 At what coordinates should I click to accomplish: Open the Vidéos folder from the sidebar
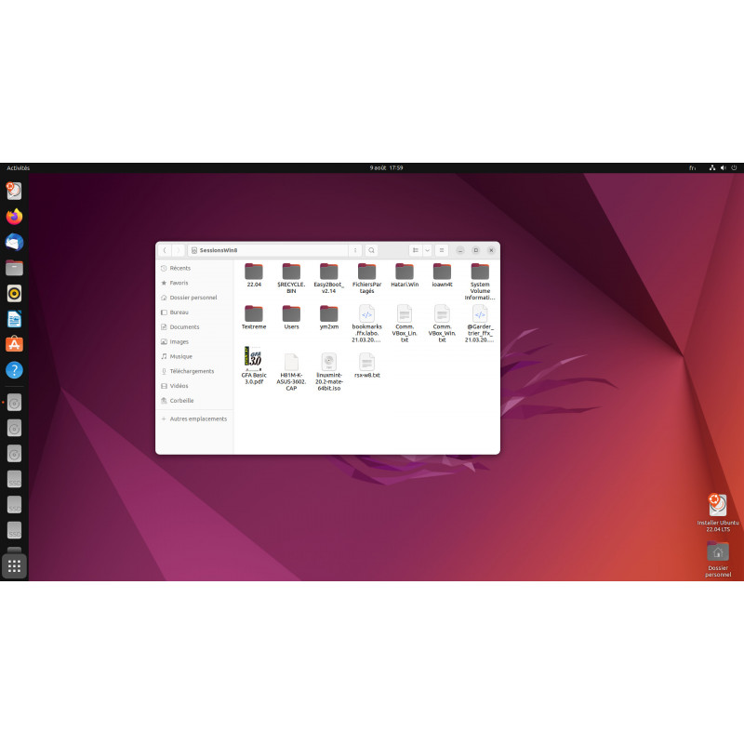click(180, 386)
